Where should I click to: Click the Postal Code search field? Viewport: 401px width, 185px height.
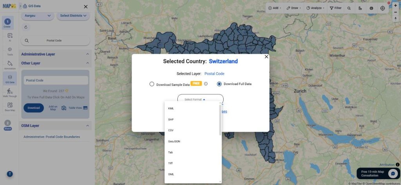(55, 41)
